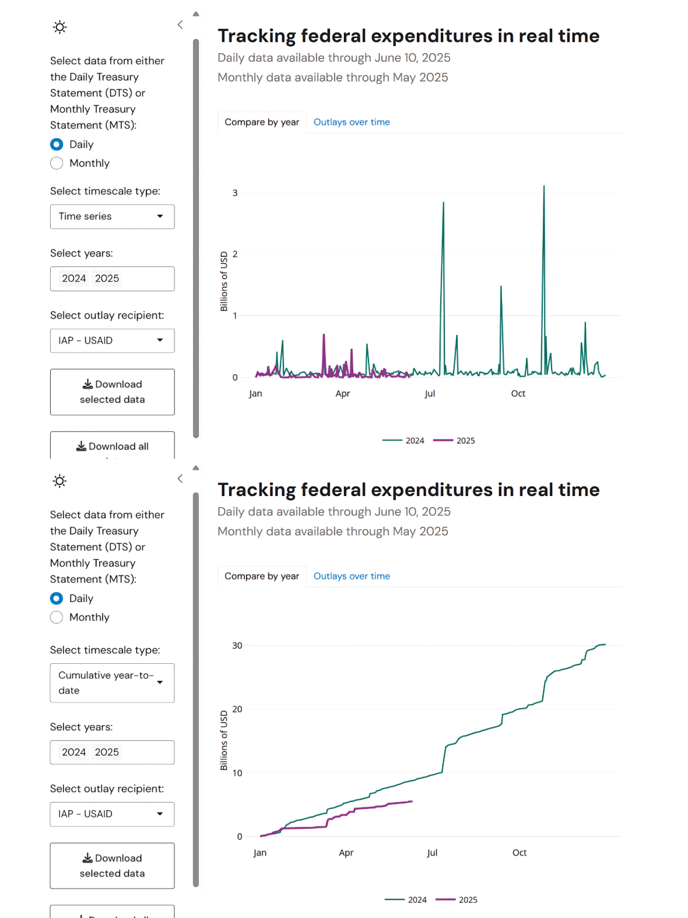The image size is (688, 918).
Task: Click the sun theme icon in the upper sidebar
Action: point(59,27)
